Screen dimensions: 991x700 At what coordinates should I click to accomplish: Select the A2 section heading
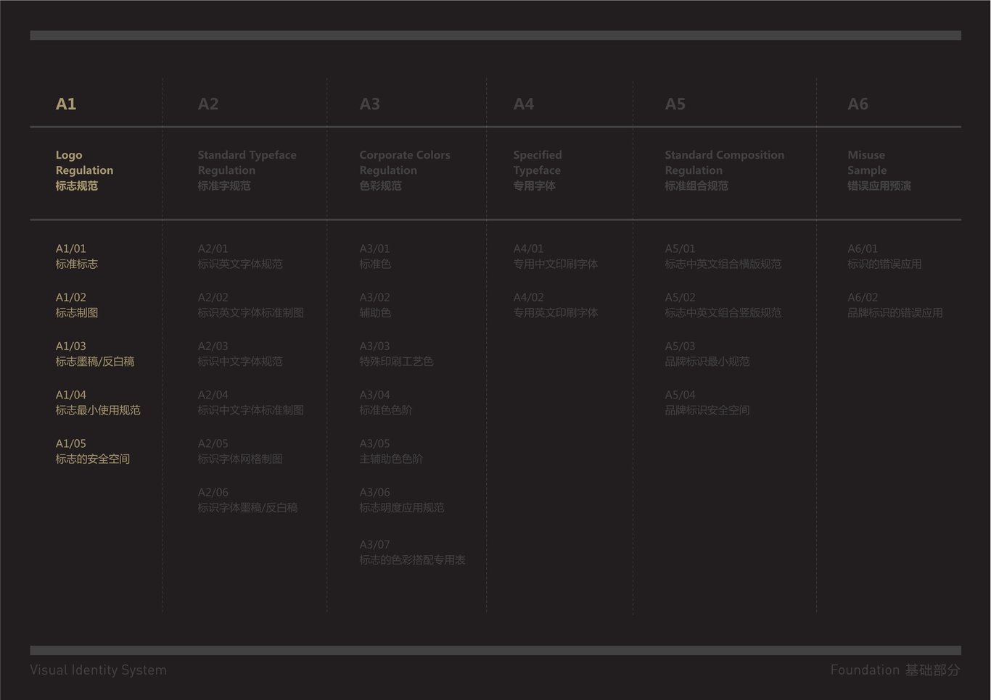208,104
